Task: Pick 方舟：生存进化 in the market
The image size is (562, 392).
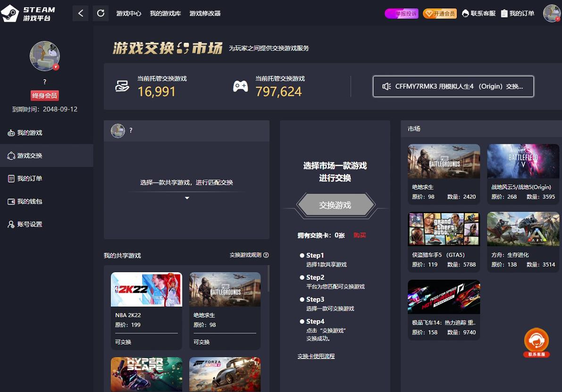Action: pos(523,242)
